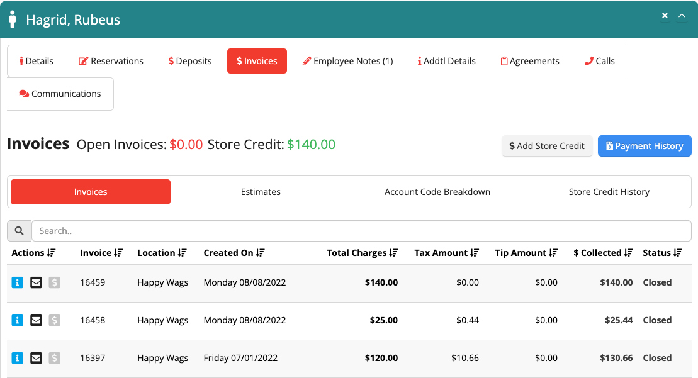Screen dimensions: 698x378
Task: Open the Details tab
Action: (x=36, y=61)
